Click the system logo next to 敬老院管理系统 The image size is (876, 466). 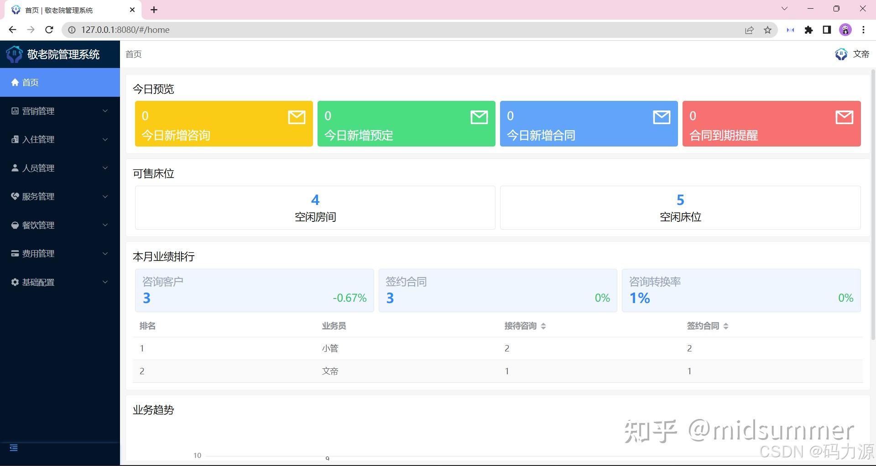pyautogui.click(x=14, y=54)
